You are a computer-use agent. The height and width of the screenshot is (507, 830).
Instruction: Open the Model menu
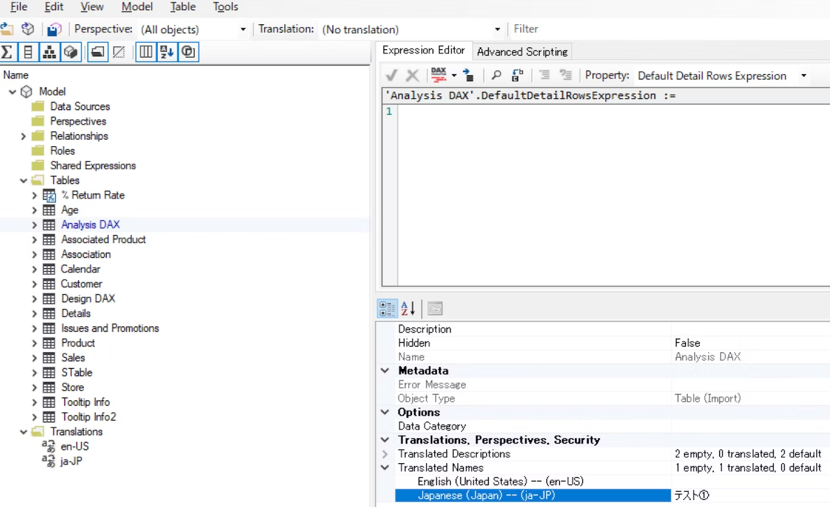coord(137,7)
